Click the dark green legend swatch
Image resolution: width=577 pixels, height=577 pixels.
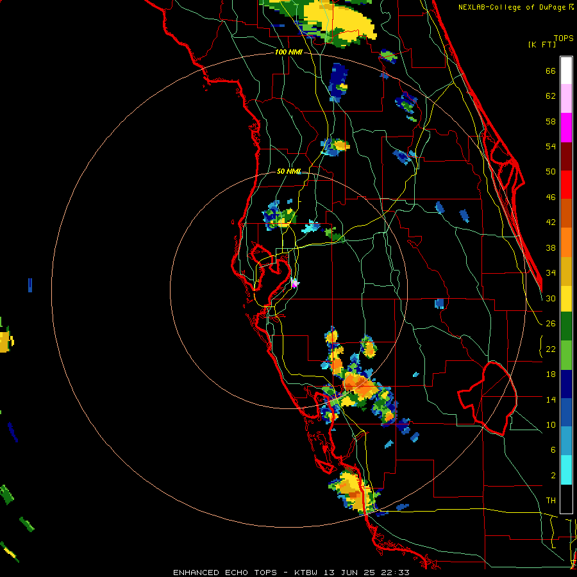point(566,326)
